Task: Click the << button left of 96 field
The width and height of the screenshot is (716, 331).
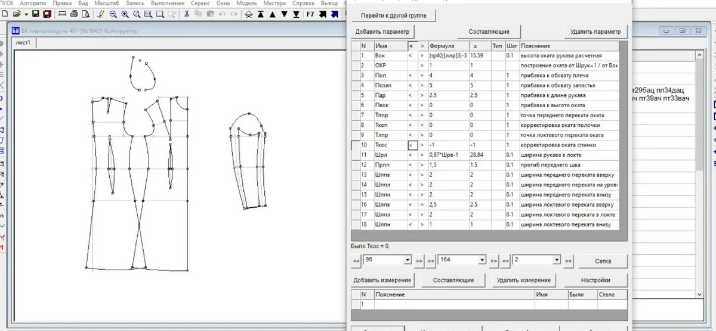Action: pyautogui.click(x=356, y=261)
